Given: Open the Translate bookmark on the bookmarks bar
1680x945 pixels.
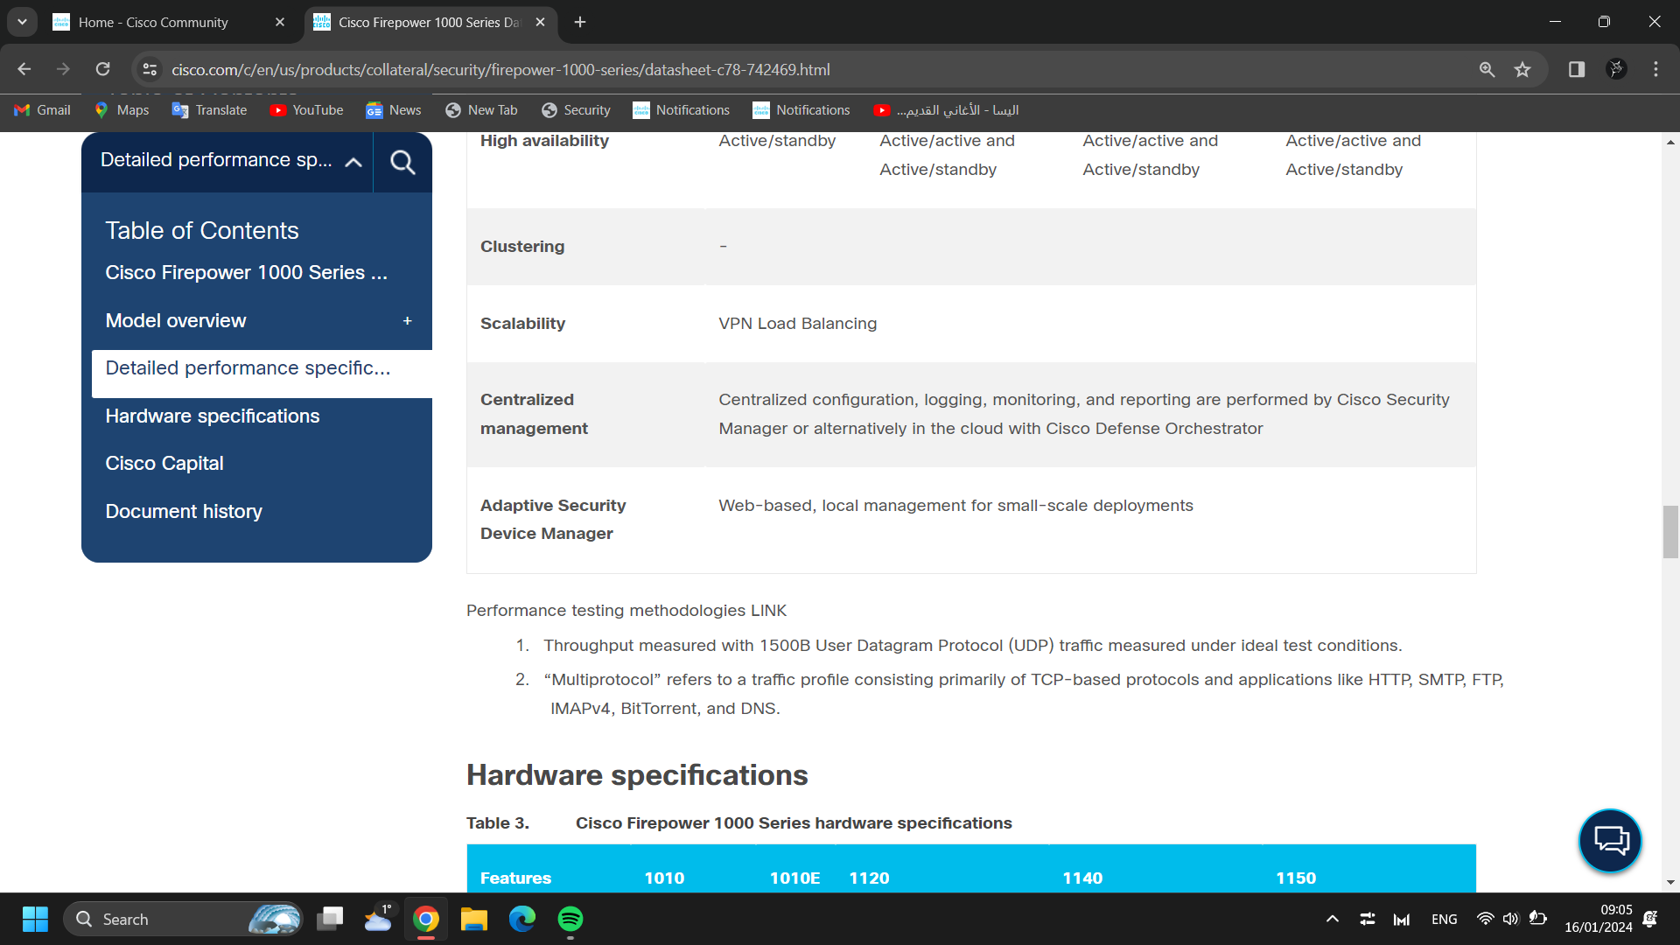Looking at the screenshot, I should pyautogui.click(x=208, y=109).
